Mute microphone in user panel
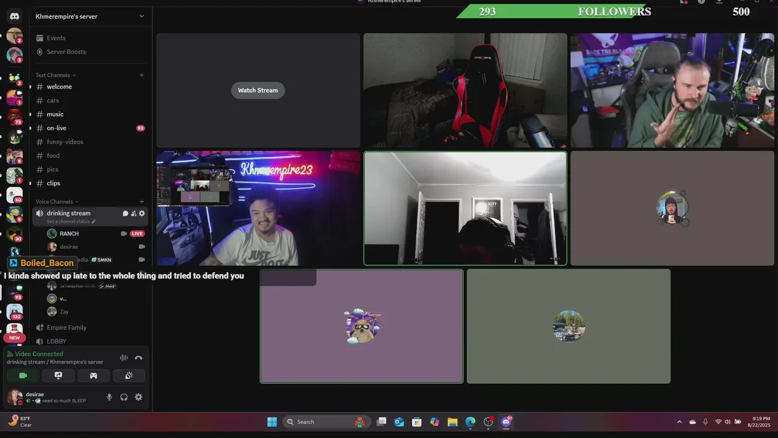 [109, 397]
